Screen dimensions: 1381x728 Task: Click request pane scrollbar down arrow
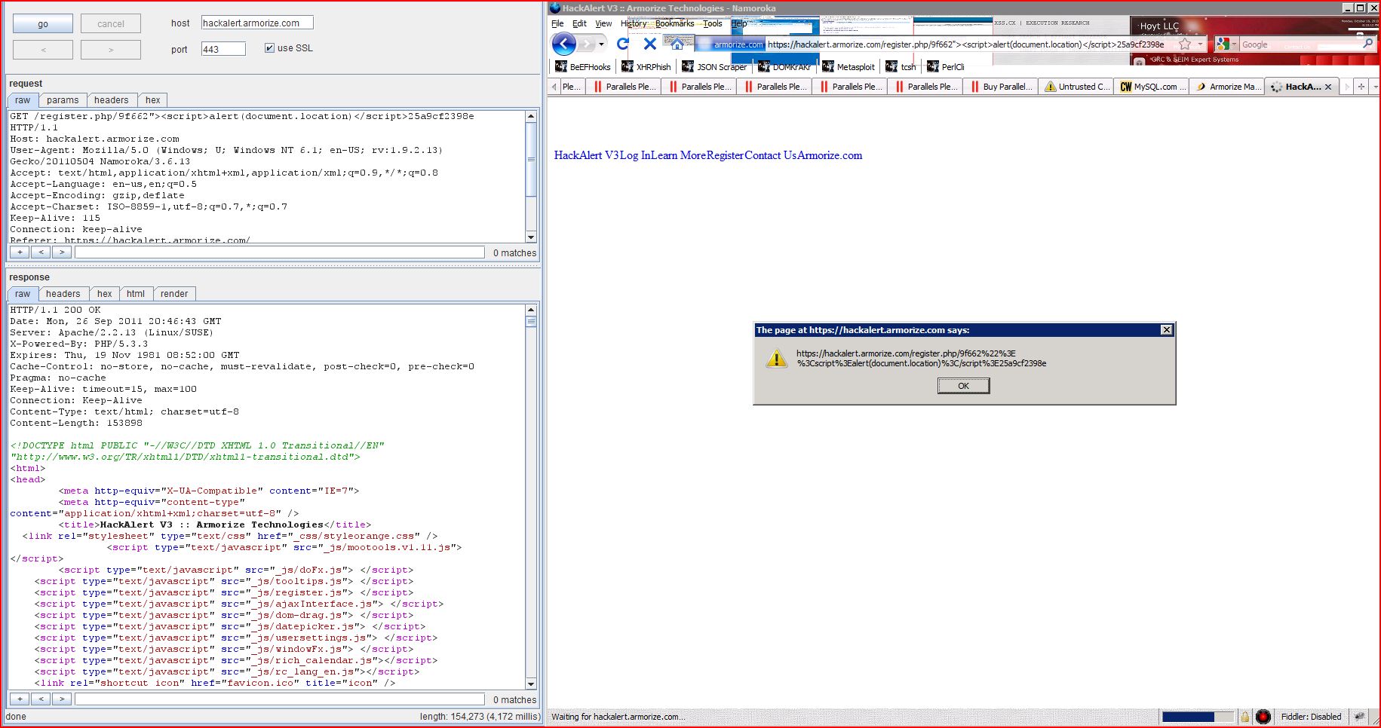[531, 237]
